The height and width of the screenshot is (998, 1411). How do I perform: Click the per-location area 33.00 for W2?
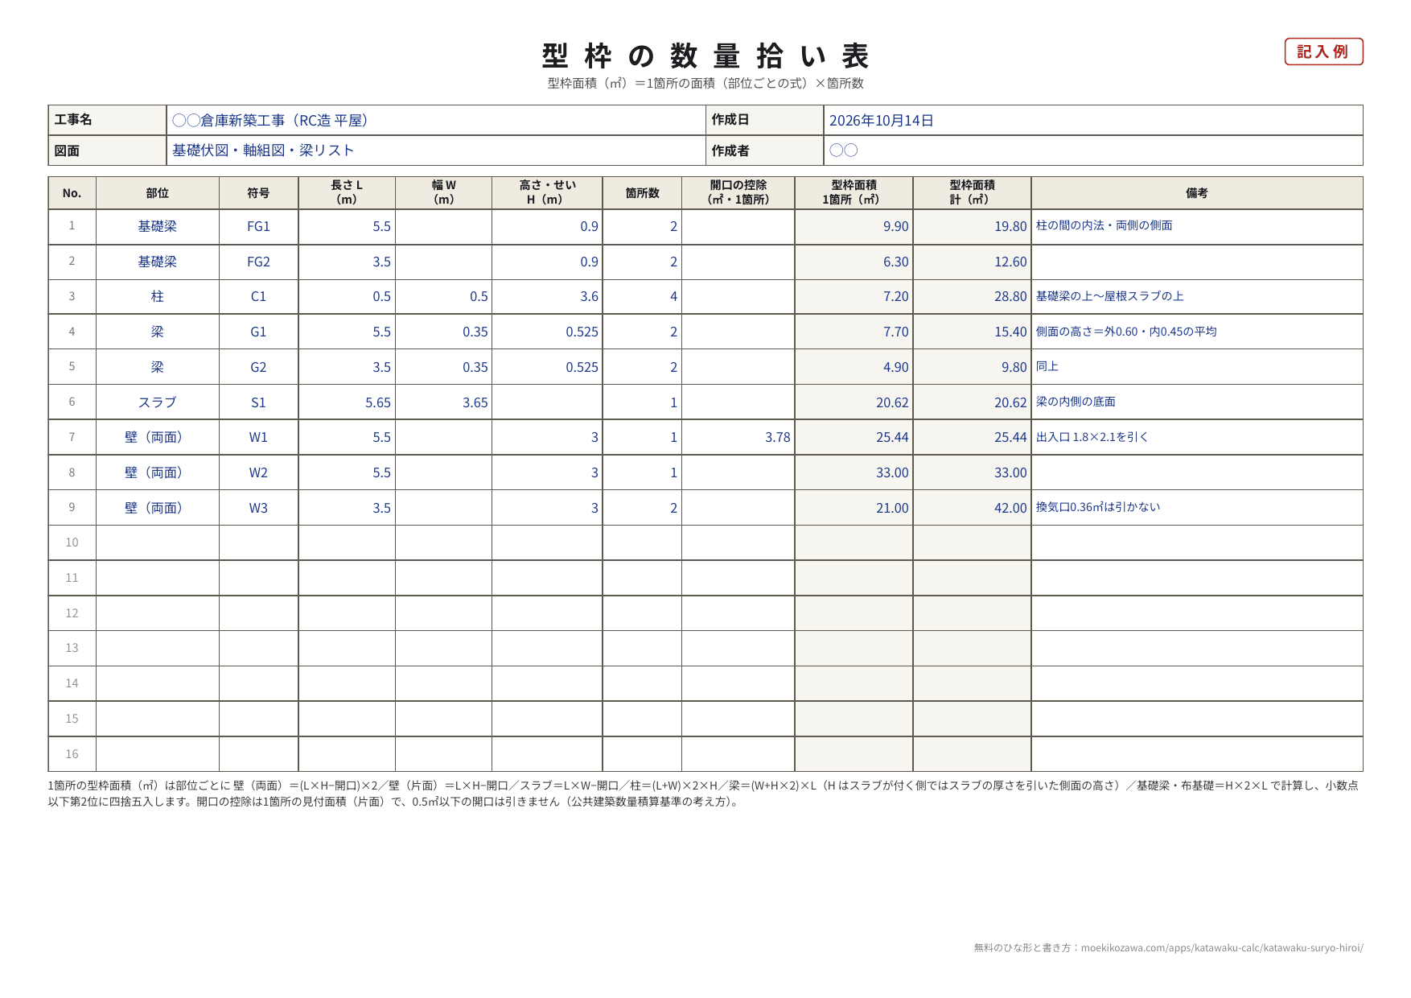pos(892,472)
